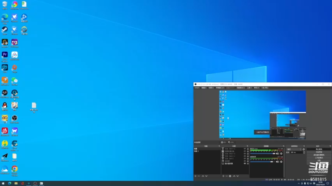
Task: Toggle visibility of the 显示器采集 source
Action: [x=245, y=163]
